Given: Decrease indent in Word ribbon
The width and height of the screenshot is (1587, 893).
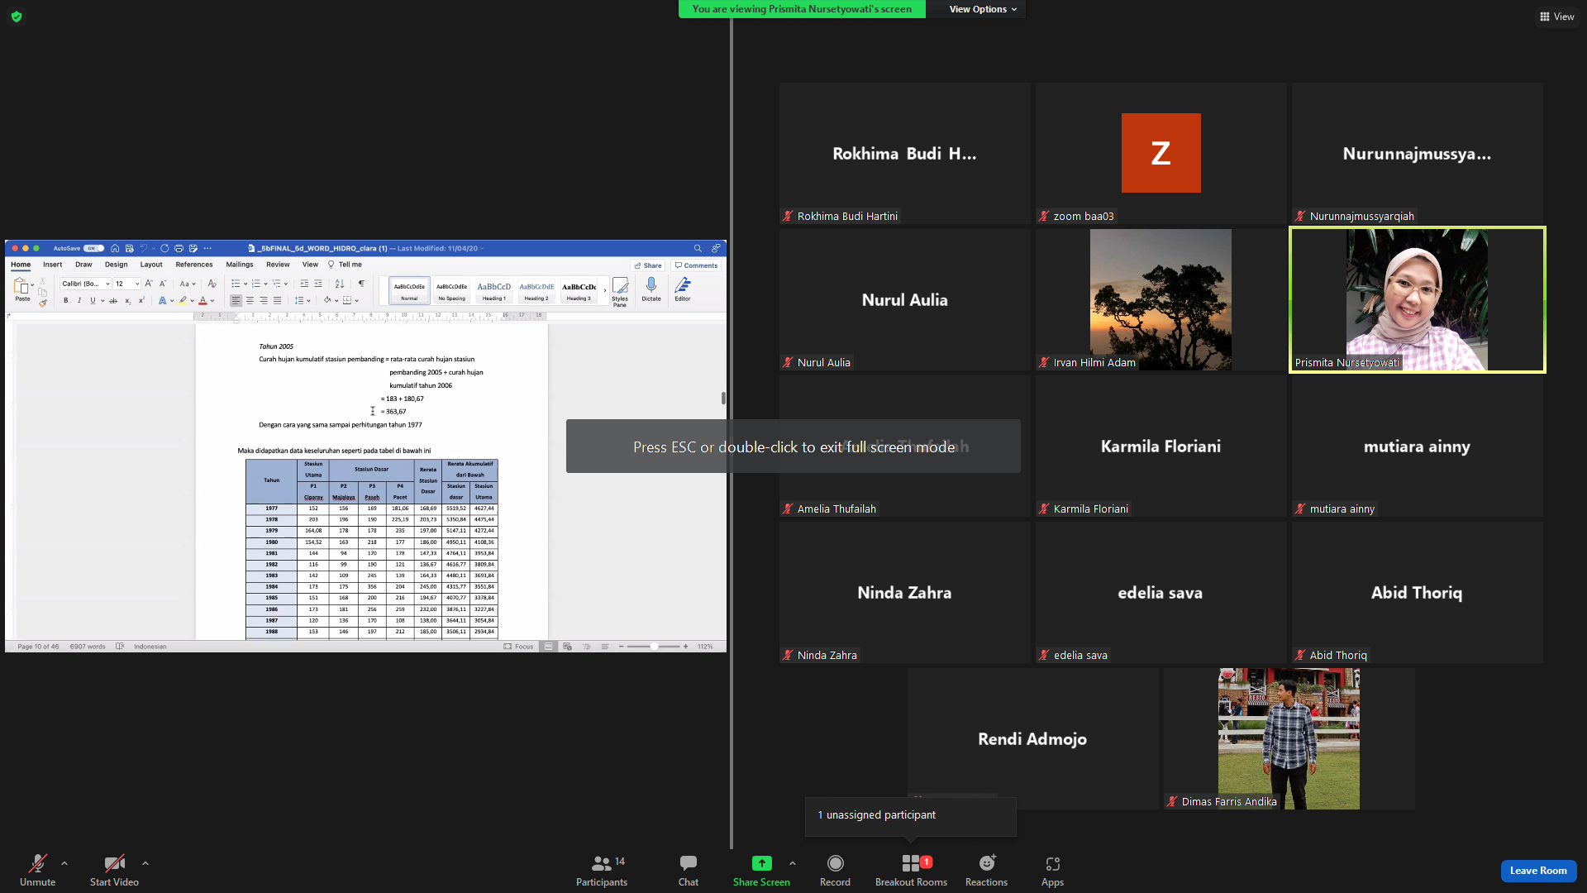Looking at the screenshot, I should point(304,284).
